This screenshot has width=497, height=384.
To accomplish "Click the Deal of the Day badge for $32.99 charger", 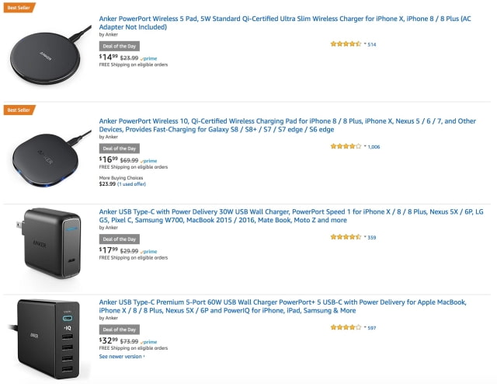I will pyautogui.click(x=120, y=330).
